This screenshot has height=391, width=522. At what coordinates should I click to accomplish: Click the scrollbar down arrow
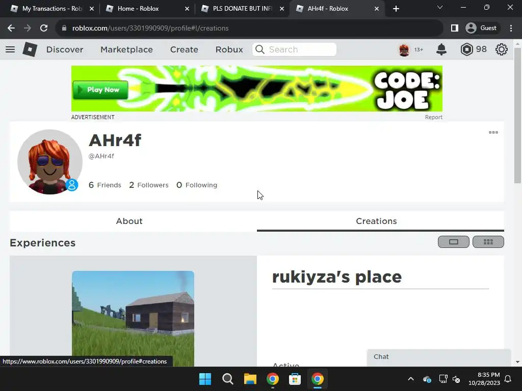(x=517, y=362)
